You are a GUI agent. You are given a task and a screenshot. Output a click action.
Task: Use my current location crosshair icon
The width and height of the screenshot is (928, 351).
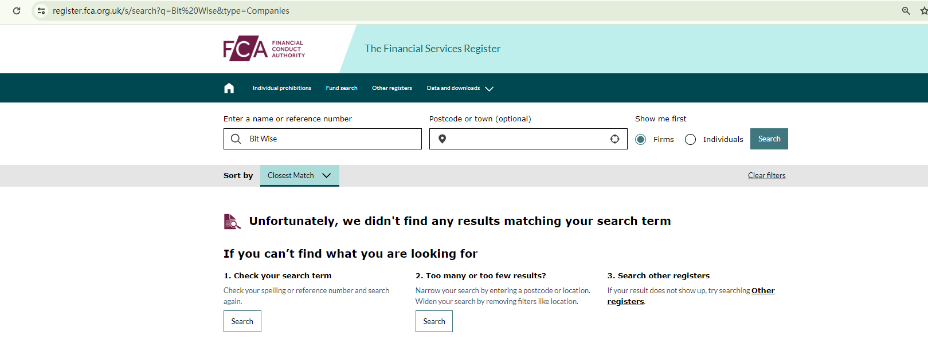pyautogui.click(x=614, y=139)
